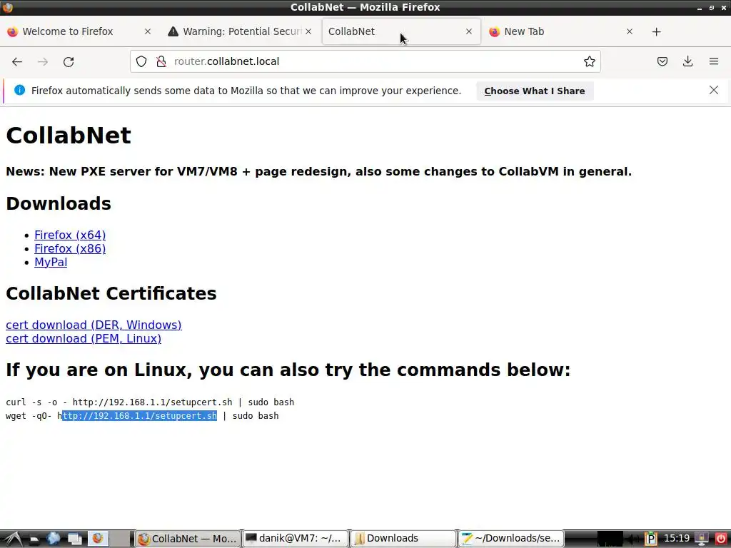Reload the current page
Viewport: 731px width, 548px height.
[69, 61]
